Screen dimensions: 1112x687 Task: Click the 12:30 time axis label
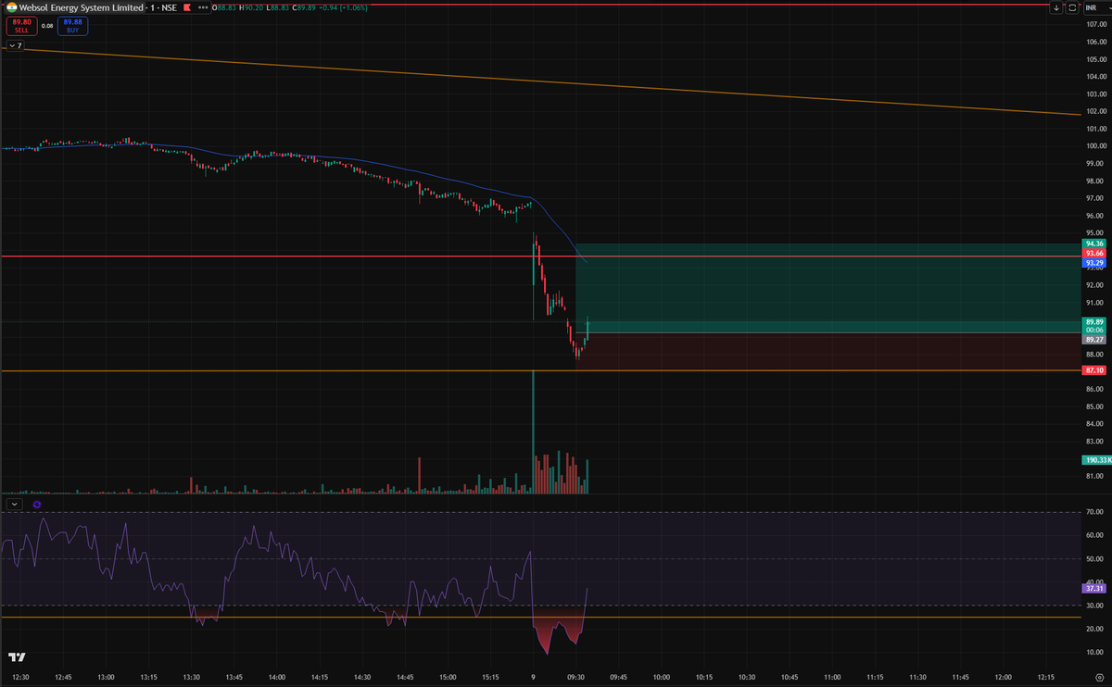[19, 678]
